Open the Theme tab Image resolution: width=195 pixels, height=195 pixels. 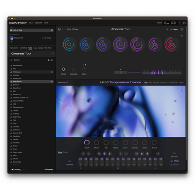[181, 82]
